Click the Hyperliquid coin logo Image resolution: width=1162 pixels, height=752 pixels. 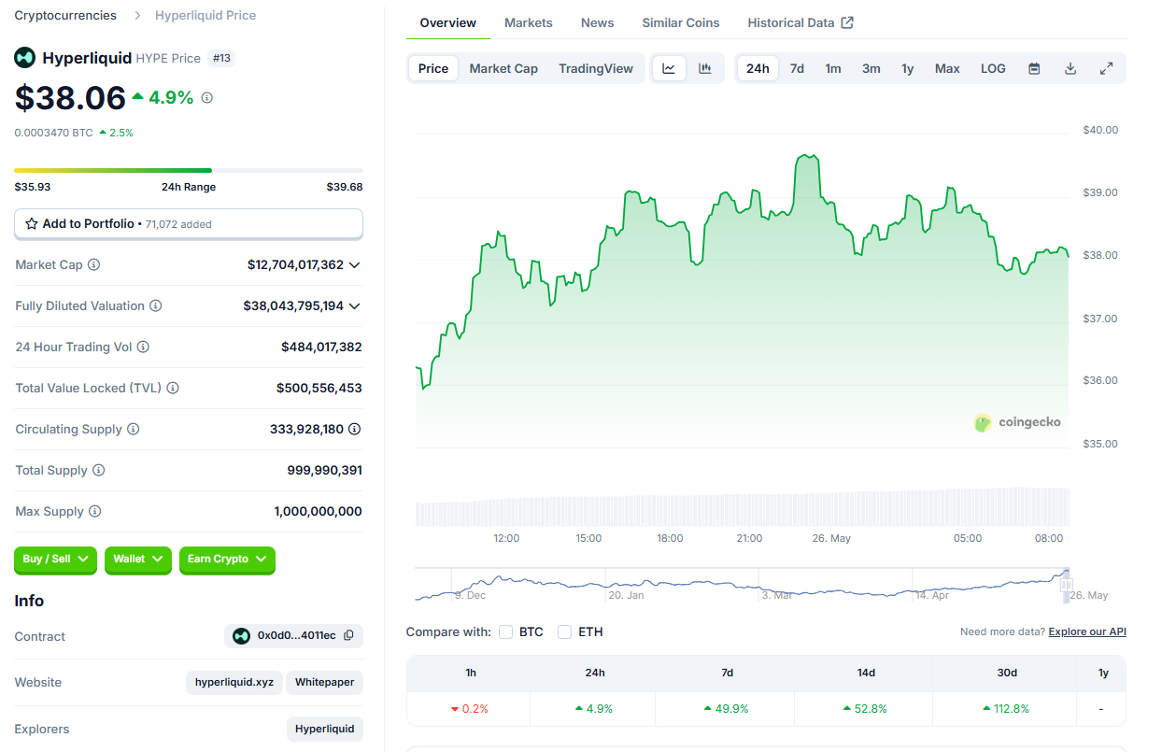pos(24,58)
